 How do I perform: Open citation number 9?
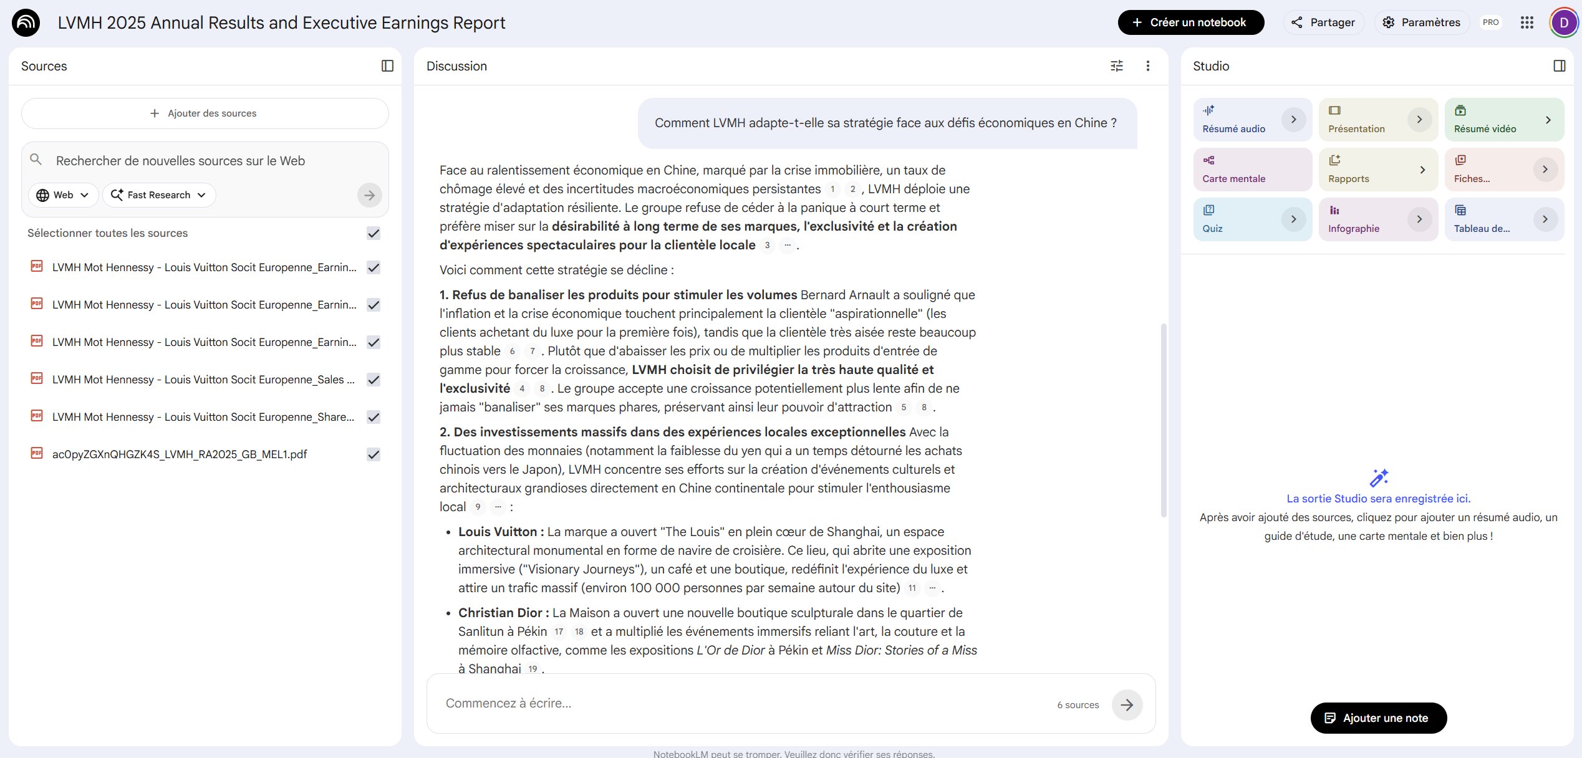[x=478, y=507]
